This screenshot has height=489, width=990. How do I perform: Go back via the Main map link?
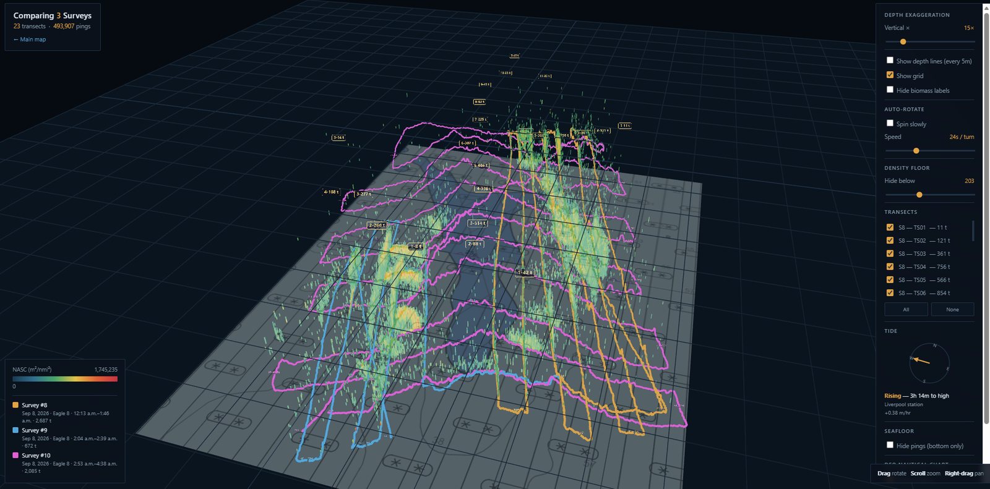(30, 40)
